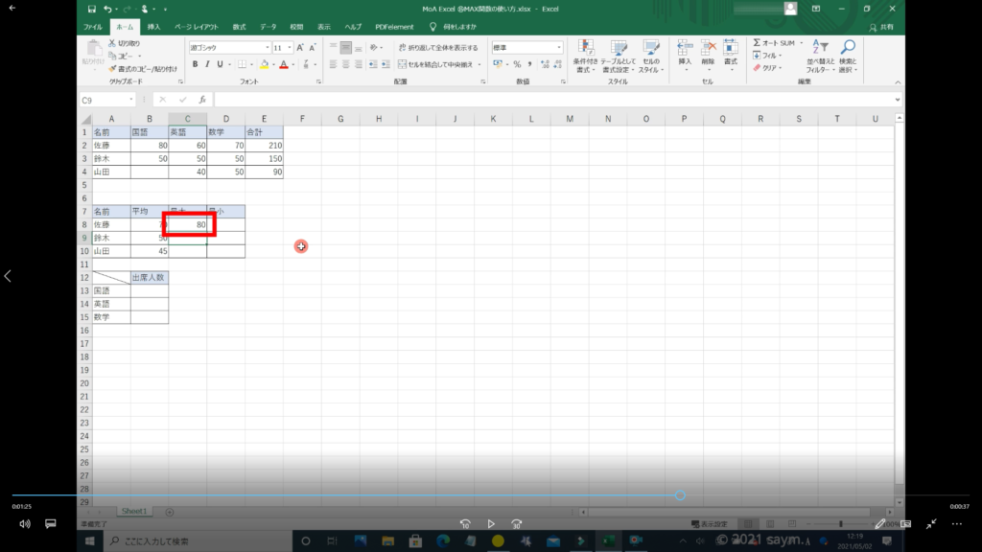
Task: Open the Data ribbon tab
Action: click(268, 27)
